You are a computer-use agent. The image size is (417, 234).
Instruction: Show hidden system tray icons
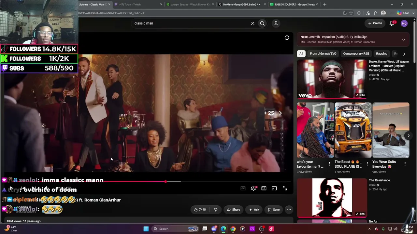[369, 229]
